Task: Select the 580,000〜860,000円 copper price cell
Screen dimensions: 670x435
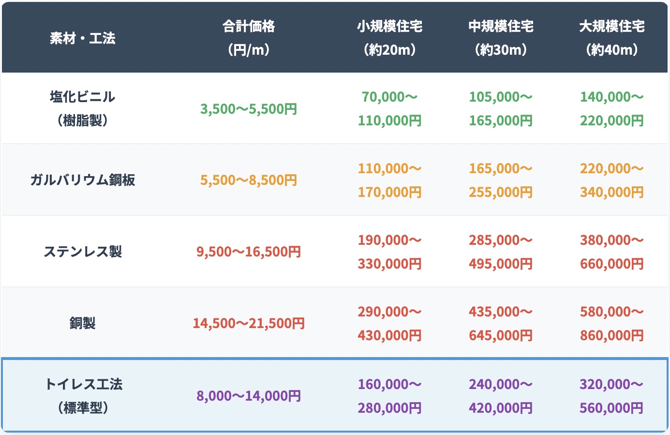Action: (x=612, y=323)
